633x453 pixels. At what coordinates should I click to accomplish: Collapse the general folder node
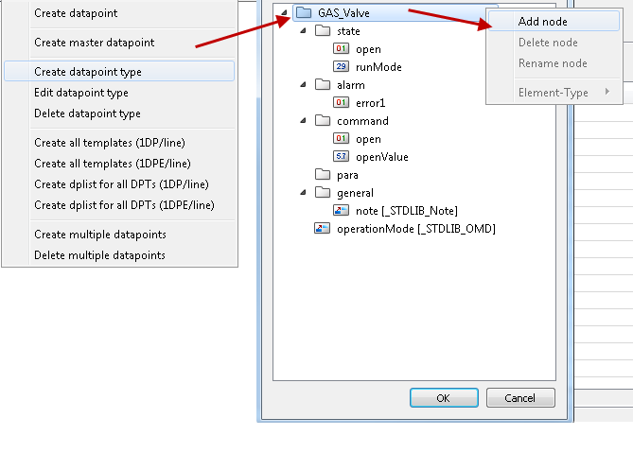pos(303,193)
